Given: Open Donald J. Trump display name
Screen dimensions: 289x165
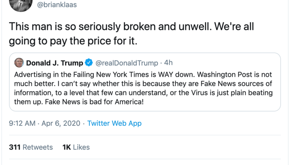Looking at the screenshot, I should (54, 63).
